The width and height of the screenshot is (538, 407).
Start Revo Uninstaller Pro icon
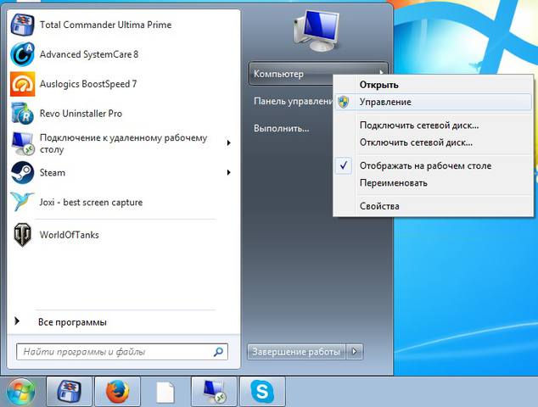coord(22,114)
